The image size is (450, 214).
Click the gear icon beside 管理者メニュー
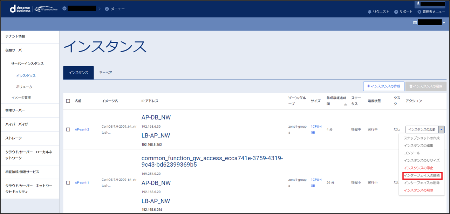419,12
